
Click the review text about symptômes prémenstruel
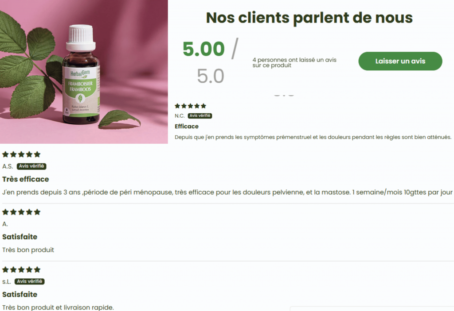(313, 137)
